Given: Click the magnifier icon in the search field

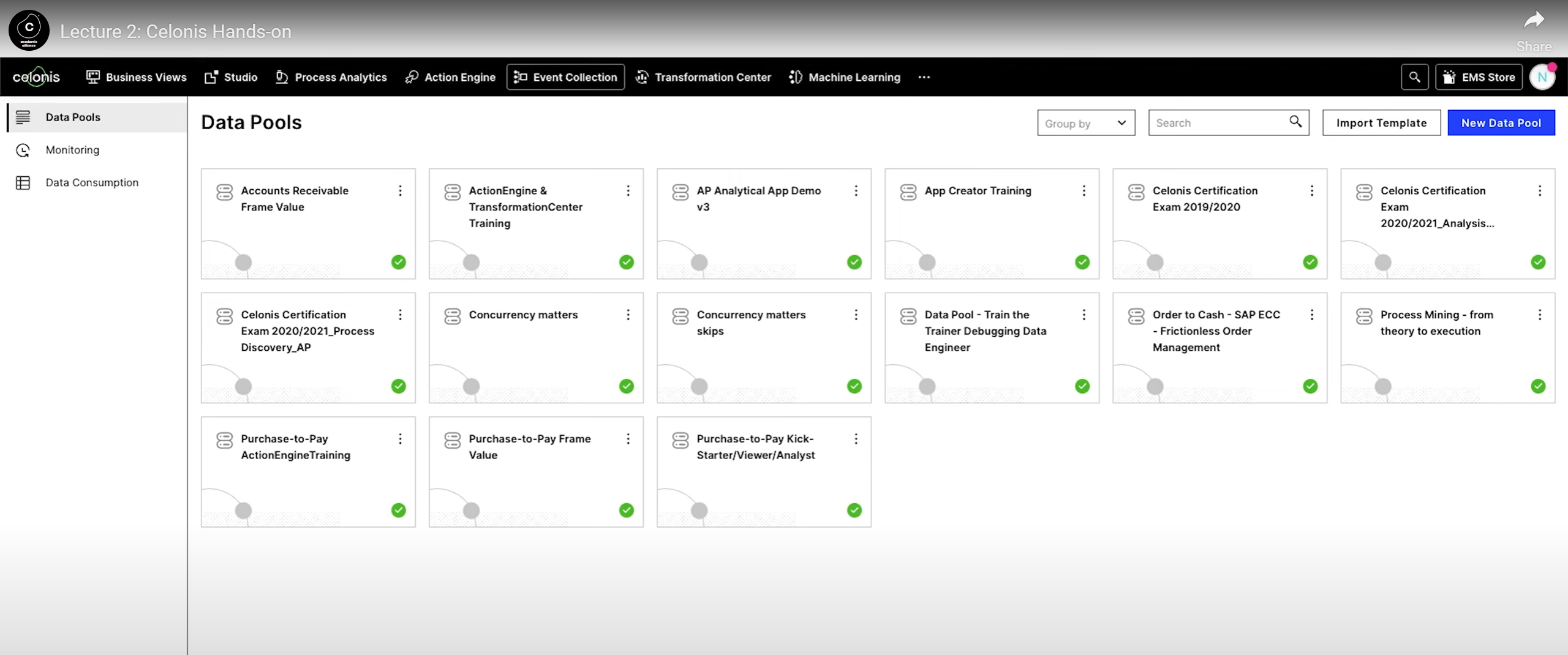Looking at the screenshot, I should (x=1295, y=122).
